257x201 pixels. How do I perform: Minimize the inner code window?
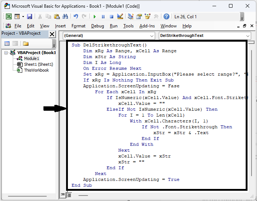click(238, 26)
